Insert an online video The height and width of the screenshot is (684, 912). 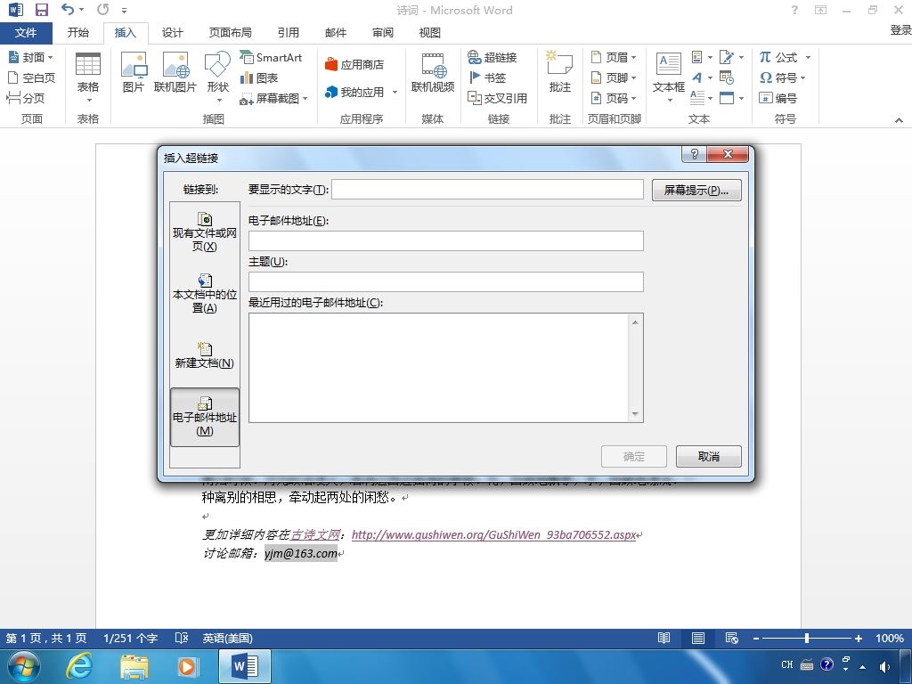[432, 71]
